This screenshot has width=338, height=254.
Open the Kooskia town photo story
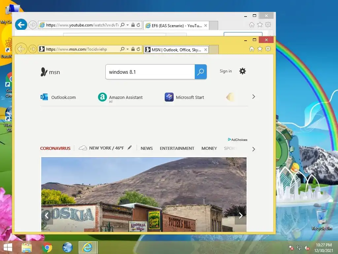pos(144,194)
